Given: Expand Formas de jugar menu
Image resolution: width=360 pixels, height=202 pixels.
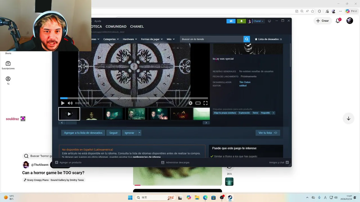Looking at the screenshot, I should click(x=152, y=39).
